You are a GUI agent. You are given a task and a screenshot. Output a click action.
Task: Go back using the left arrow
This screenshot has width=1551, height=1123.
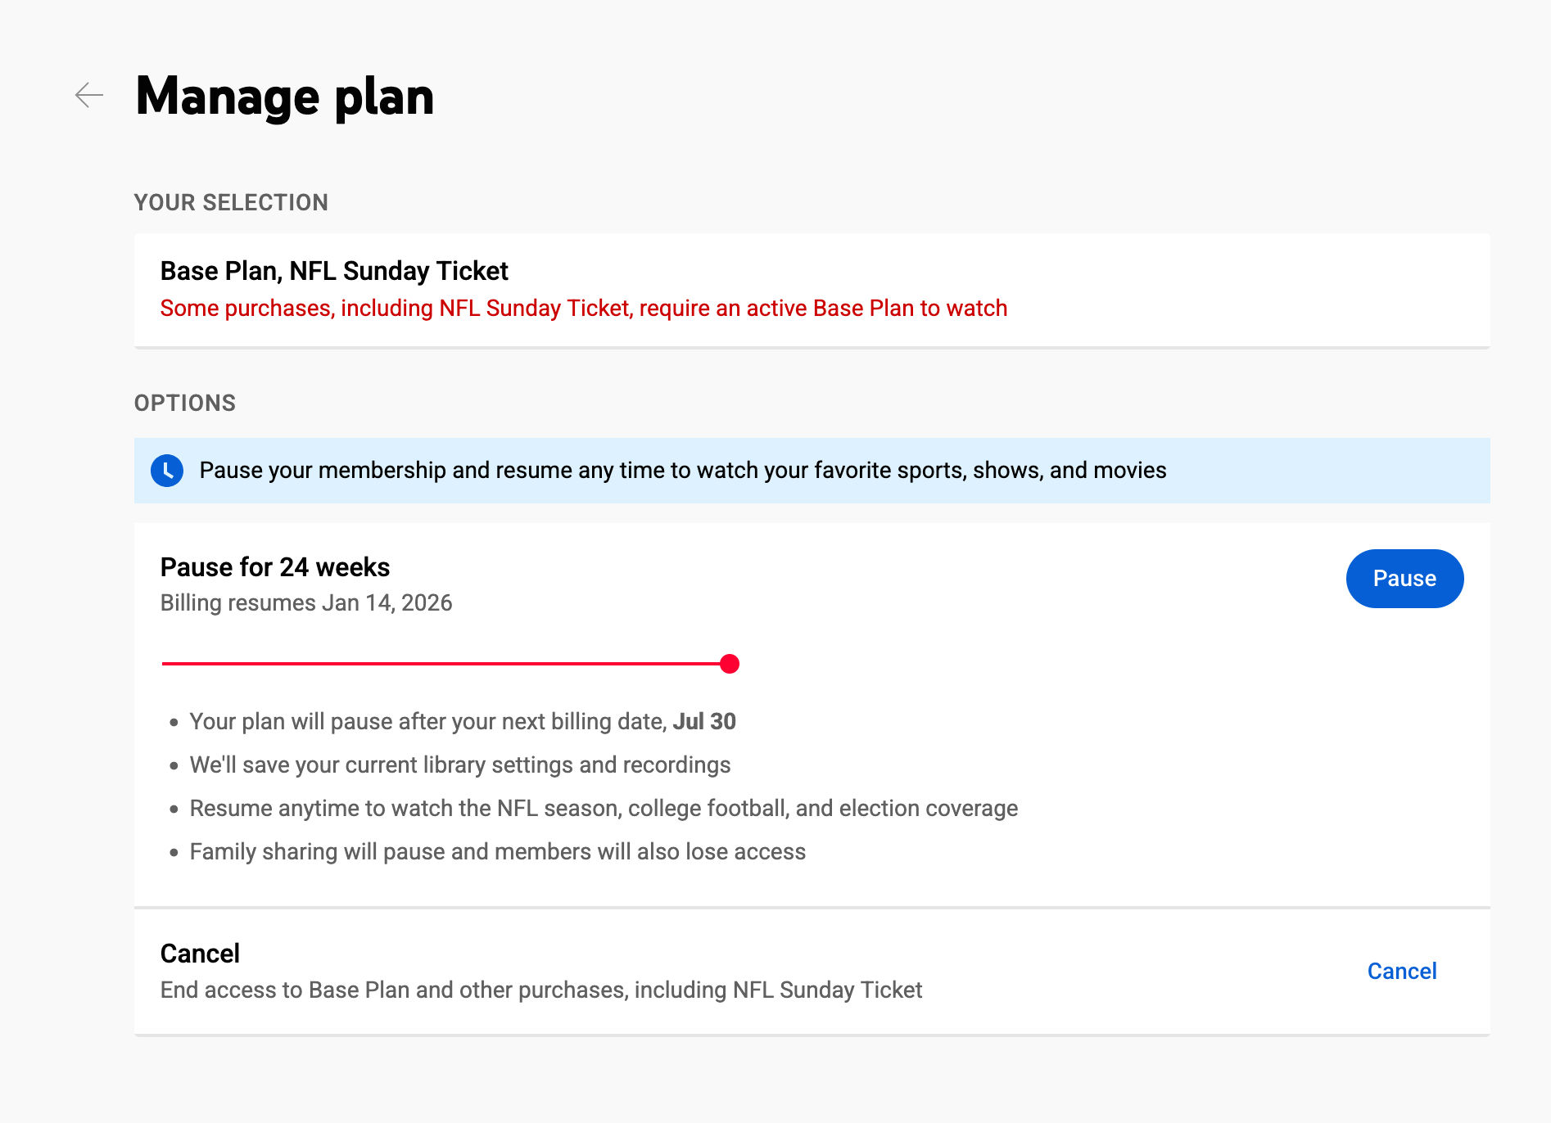(89, 95)
